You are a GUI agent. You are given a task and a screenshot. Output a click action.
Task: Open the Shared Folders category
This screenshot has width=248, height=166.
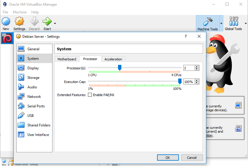coord(34,125)
